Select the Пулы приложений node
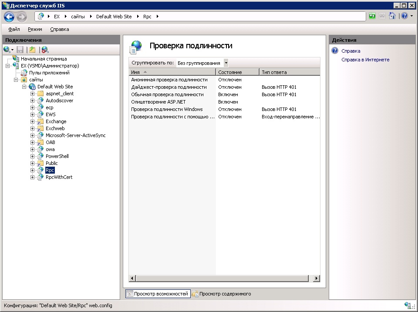Image resolution: width=418 pixels, height=312 pixels. (49, 73)
